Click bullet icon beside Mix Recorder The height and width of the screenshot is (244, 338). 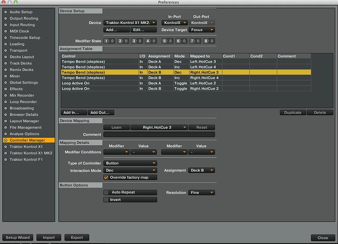click(x=5, y=95)
